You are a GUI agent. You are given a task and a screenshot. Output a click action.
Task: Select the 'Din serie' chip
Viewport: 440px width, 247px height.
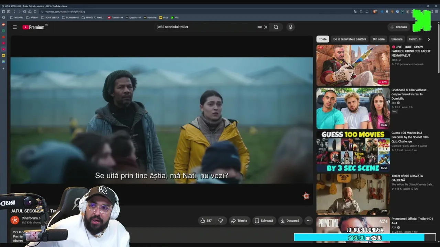click(378, 39)
